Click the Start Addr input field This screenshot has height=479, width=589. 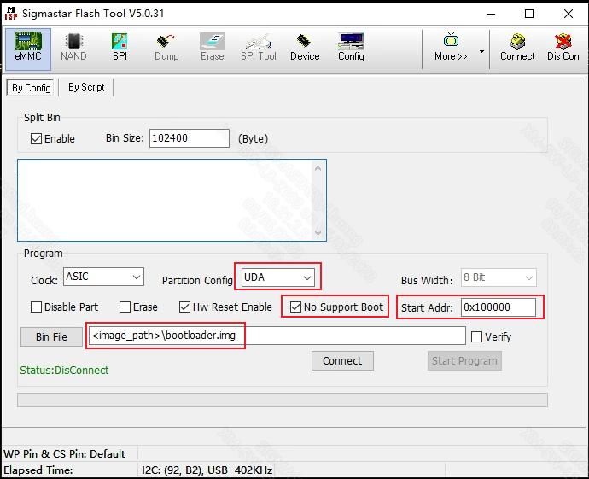pyautogui.click(x=499, y=307)
